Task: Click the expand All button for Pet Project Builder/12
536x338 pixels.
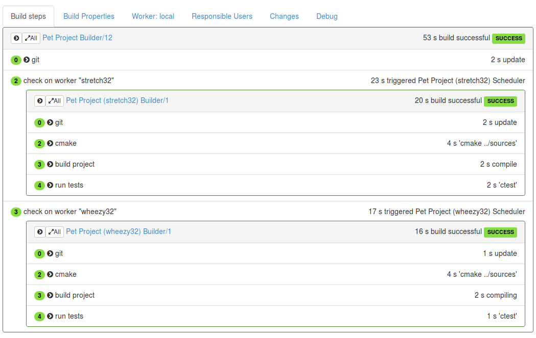Action: 31,38
